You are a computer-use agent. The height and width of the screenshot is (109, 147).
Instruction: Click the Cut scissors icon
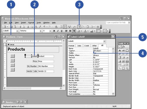click(28, 27)
